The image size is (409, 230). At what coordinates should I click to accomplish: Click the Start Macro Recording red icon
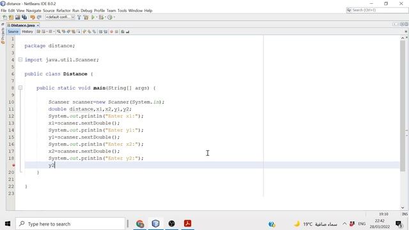[x=112, y=31]
